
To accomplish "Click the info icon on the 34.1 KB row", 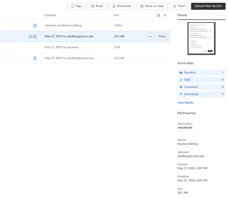I will (x=35, y=36).
